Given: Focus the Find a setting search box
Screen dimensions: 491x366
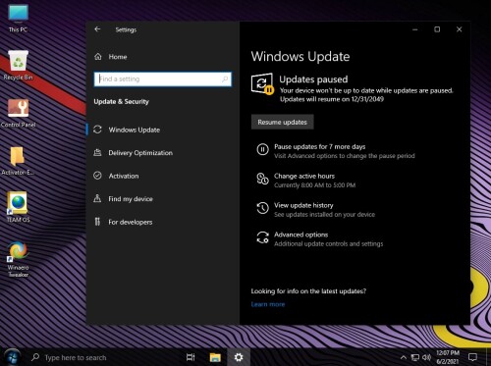Looking at the screenshot, I should [x=163, y=79].
